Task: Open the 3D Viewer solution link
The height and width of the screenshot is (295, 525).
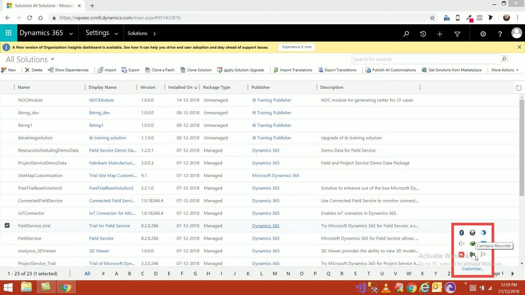Action: [99, 251]
